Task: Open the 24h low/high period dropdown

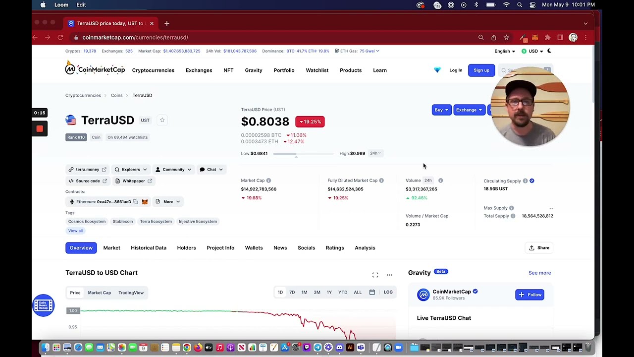Action: (375, 153)
